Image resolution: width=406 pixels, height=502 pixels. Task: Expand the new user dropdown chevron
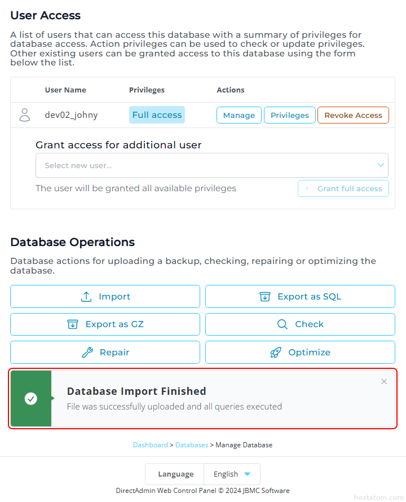point(381,165)
